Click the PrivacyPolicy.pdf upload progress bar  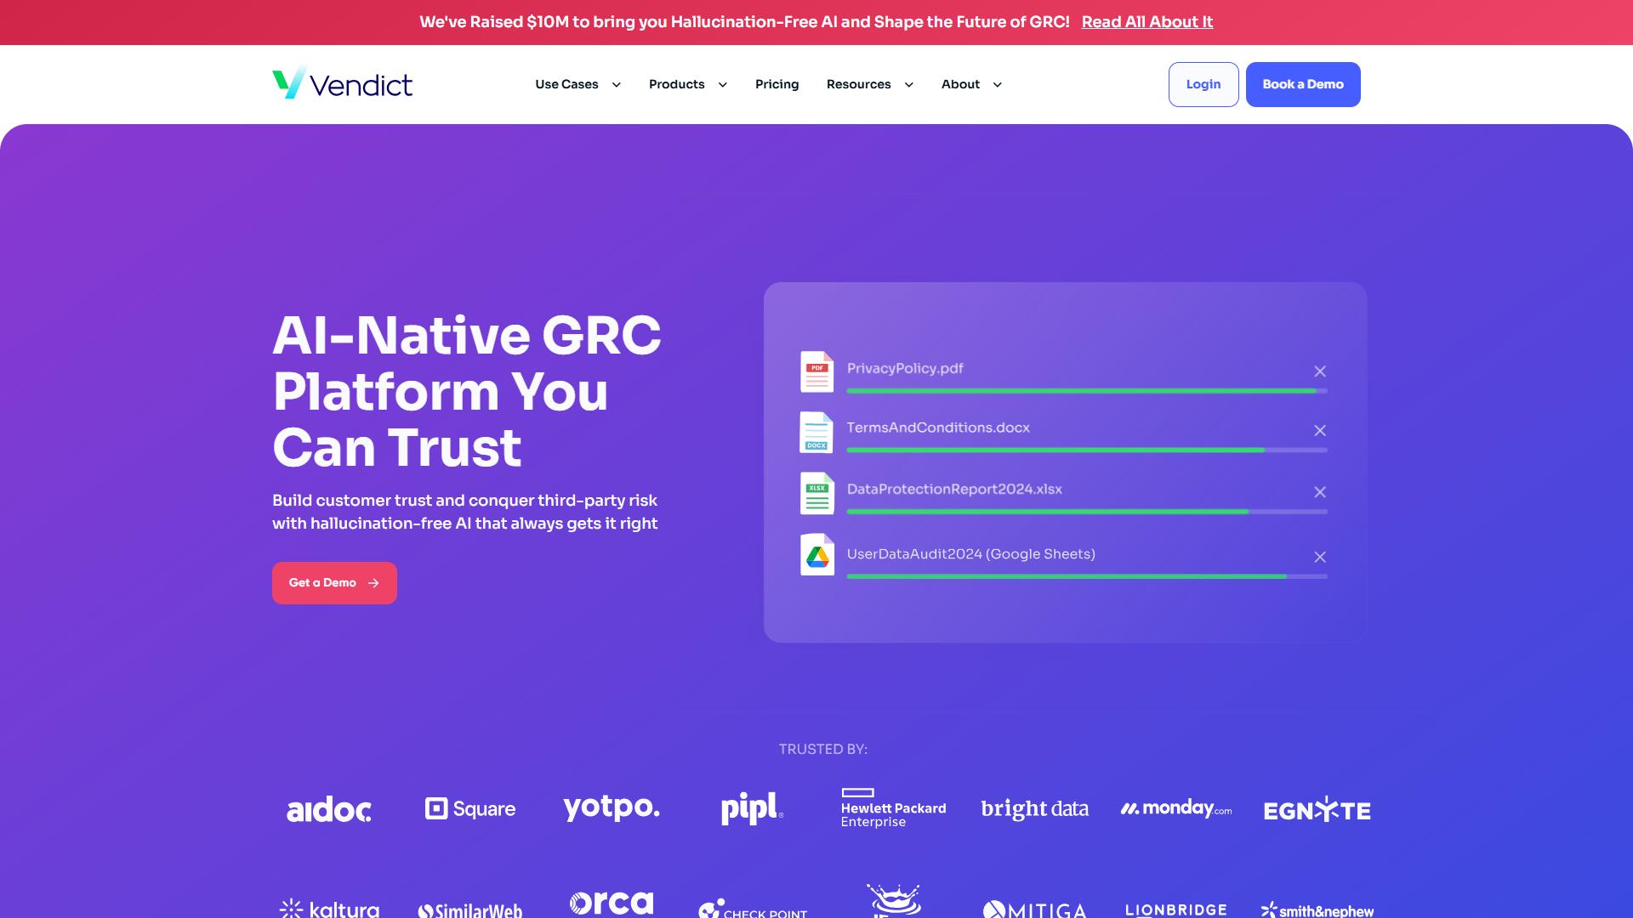(1087, 391)
